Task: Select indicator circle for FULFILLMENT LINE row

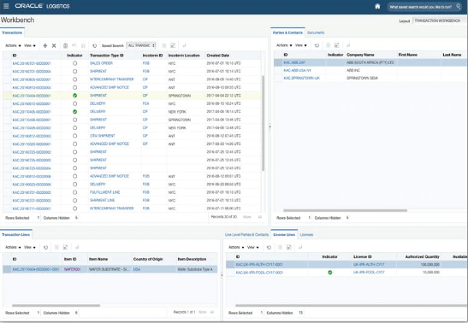Action: (x=75, y=192)
